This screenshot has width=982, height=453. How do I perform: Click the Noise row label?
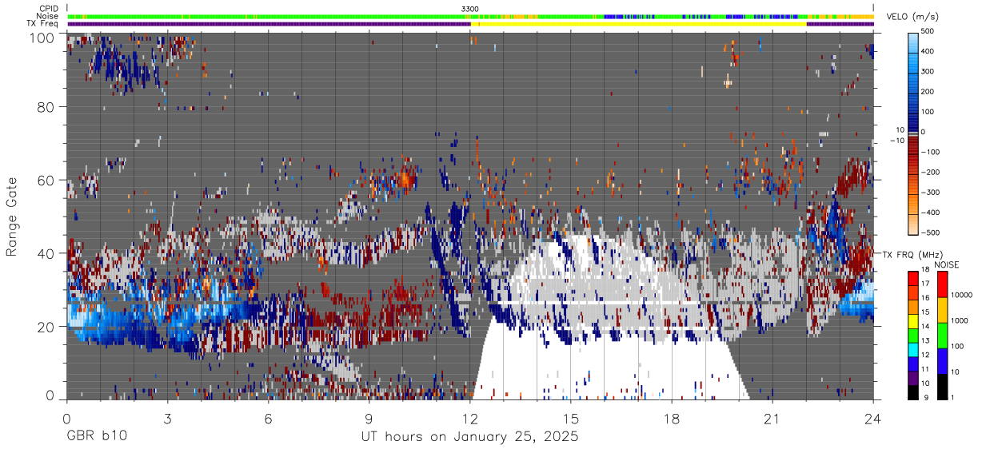click(48, 16)
